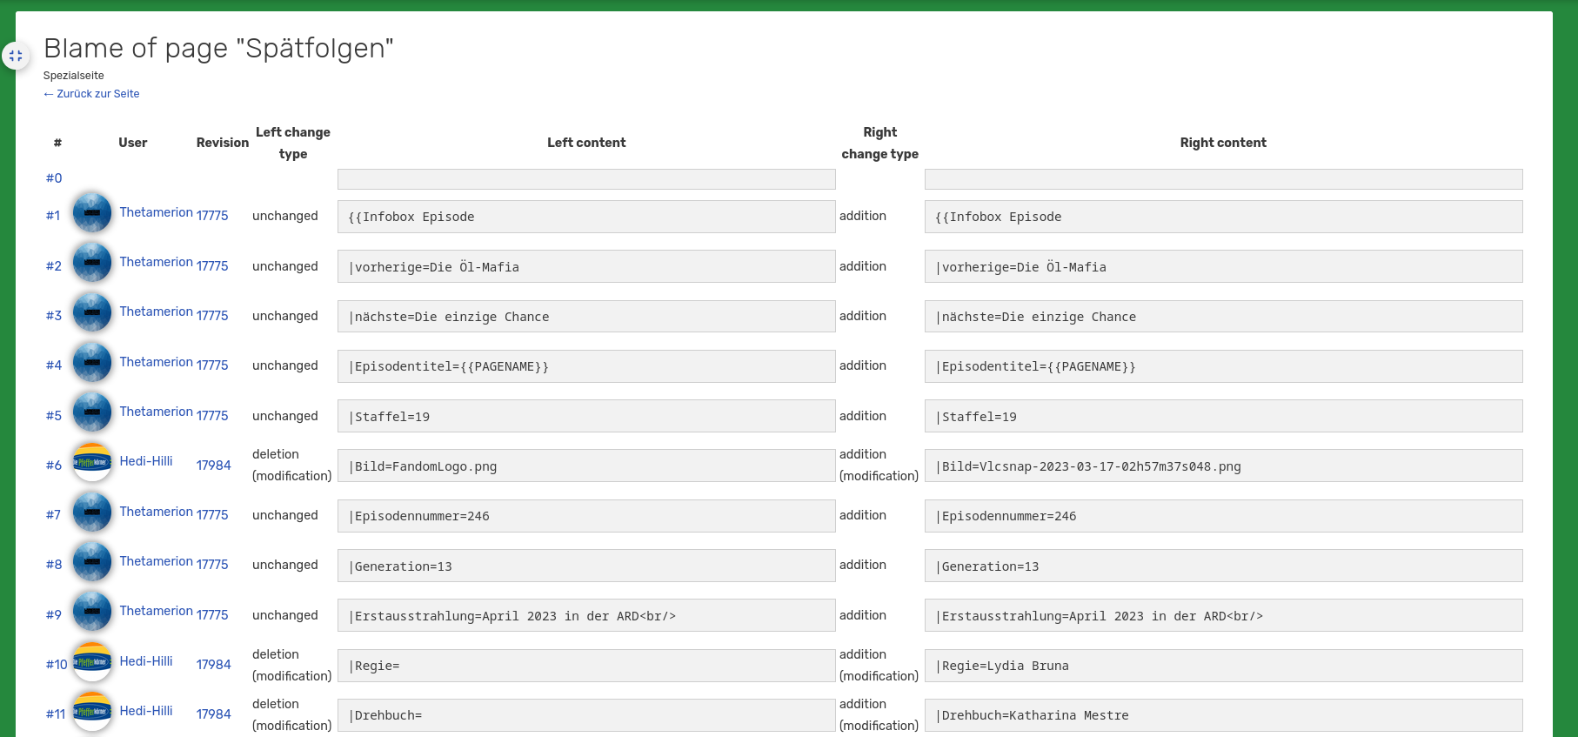
Task: Open Hedi-Hilli user link in row #11
Action: pyautogui.click(x=146, y=711)
